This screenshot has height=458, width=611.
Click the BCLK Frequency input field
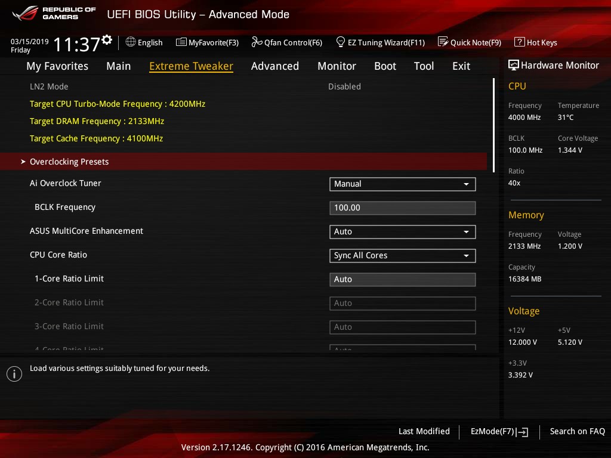pos(403,208)
